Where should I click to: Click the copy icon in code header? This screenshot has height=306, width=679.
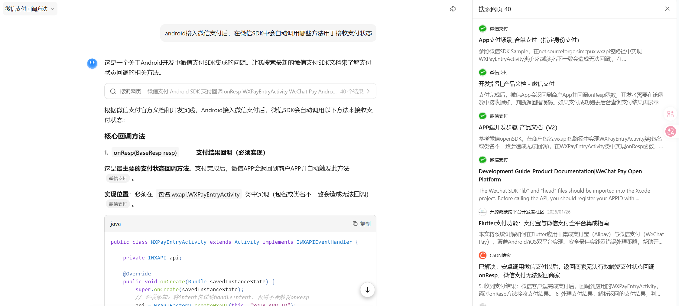pos(355,223)
